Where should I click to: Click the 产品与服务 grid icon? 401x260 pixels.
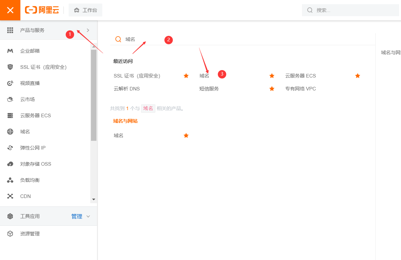coord(10,30)
